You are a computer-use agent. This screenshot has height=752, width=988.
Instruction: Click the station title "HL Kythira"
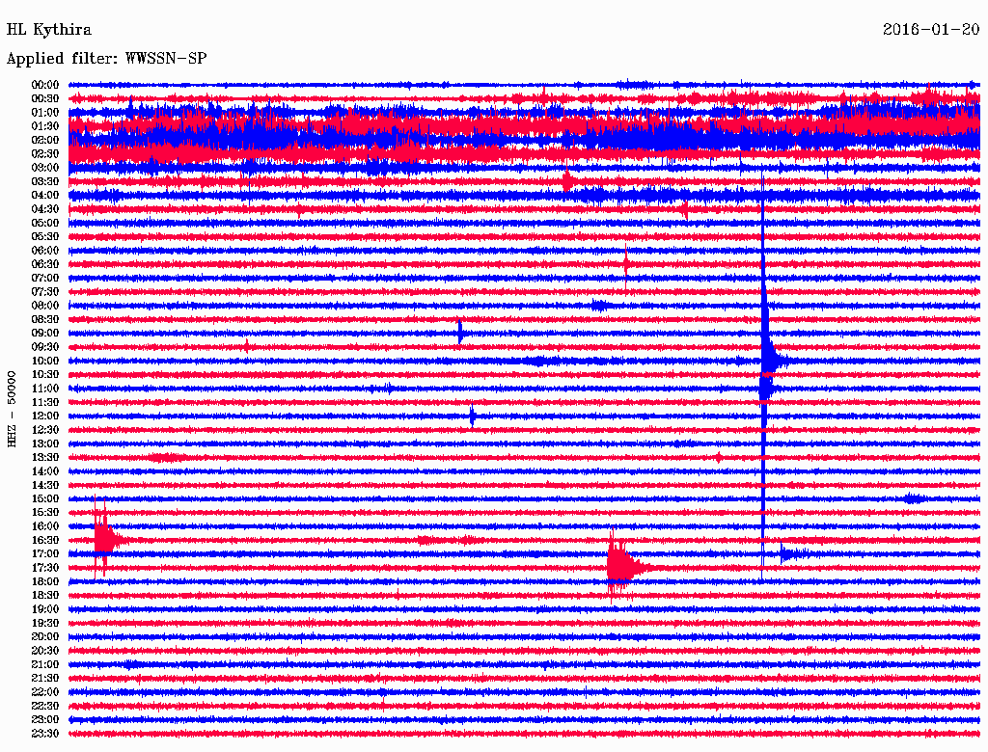click(x=48, y=30)
